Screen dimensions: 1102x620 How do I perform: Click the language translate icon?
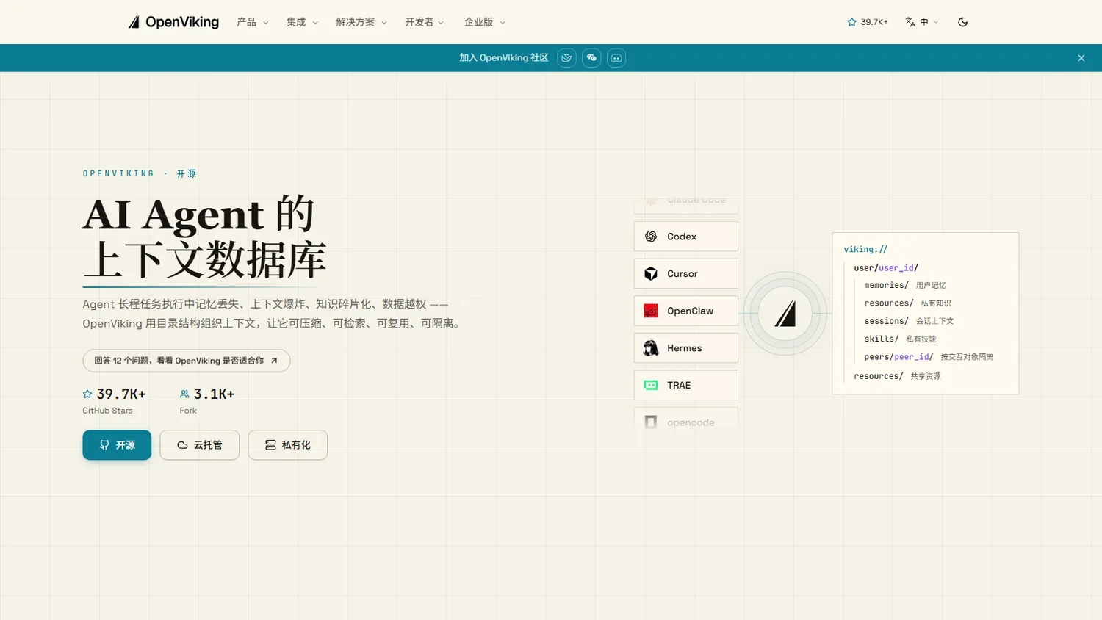click(910, 22)
